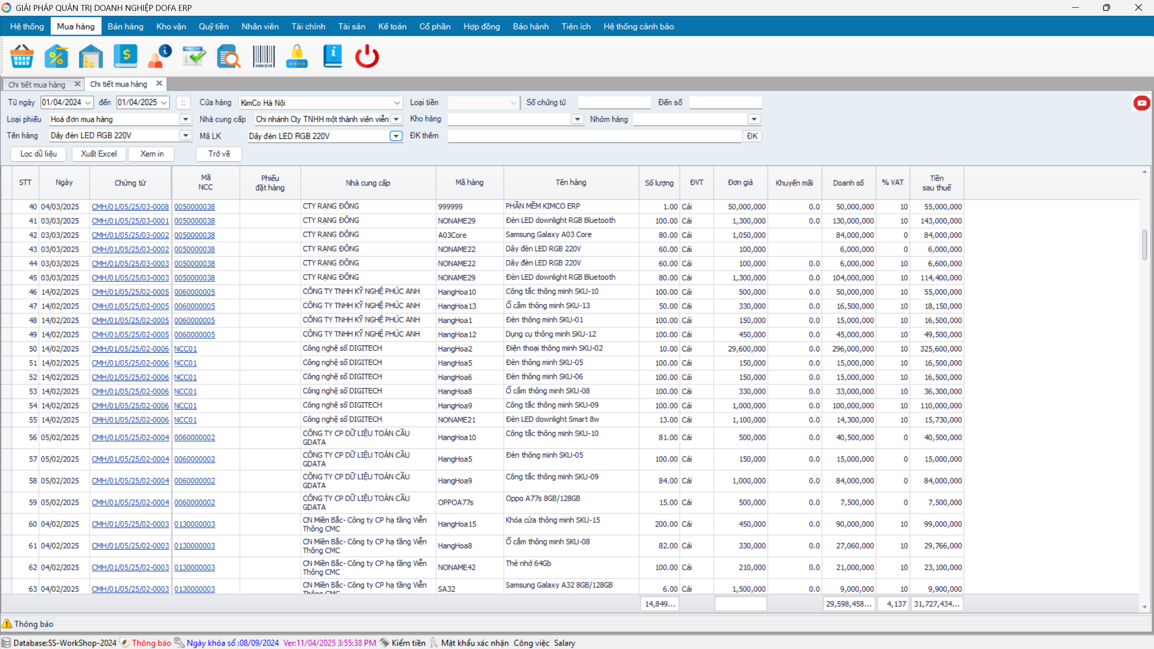Click the vertical scrollbar thumb
Image resolution: width=1154 pixels, height=649 pixels.
pyautogui.click(x=1145, y=244)
